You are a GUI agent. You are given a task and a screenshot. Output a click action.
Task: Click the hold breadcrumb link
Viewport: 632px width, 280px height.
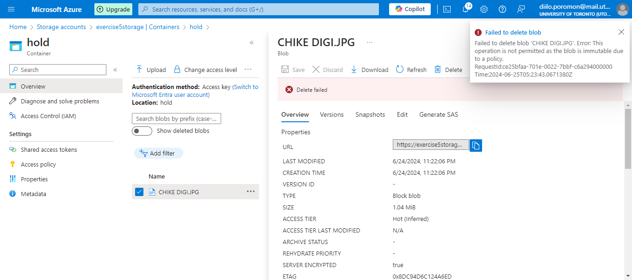pos(196,27)
